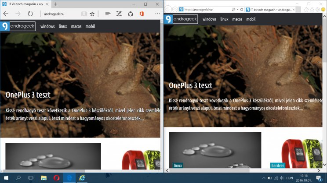The image size is (327, 183).
Task: Click the horizontal scrollbar thumb in Edge
Action: pos(44,171)
